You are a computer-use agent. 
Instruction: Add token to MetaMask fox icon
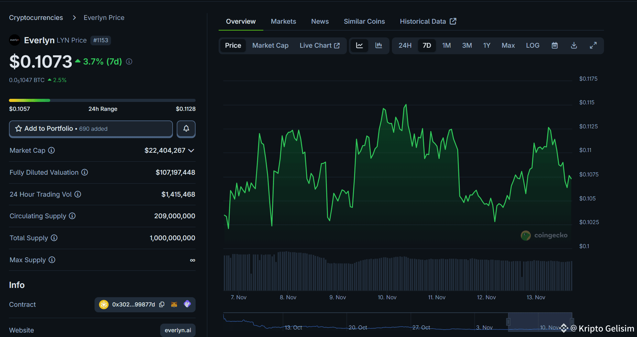click(174, 304)
